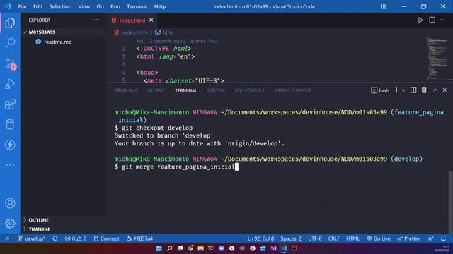
Task: Open Source Control view with pending badge
Action: coord(11,64)
